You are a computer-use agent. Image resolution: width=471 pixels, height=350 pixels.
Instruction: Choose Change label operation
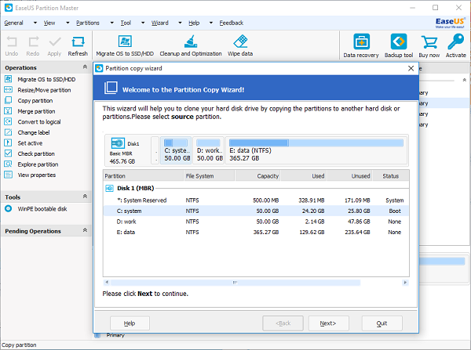point(34,132)
